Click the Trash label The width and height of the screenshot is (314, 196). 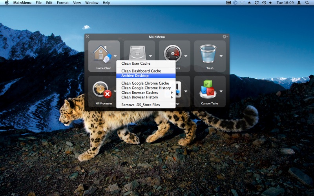(210, 68)
